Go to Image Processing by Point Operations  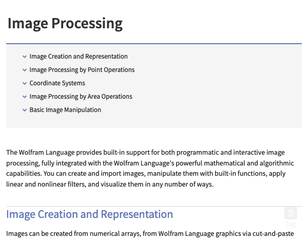[x=82, y=70]
